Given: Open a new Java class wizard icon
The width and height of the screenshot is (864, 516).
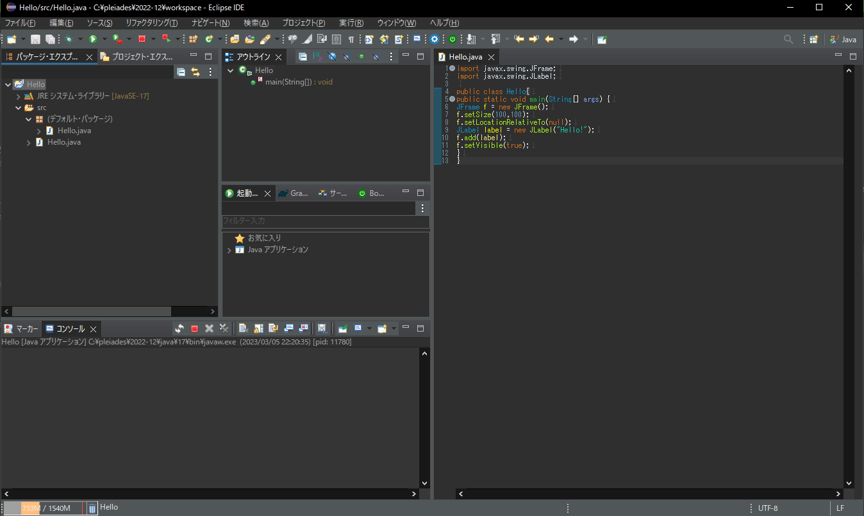Looking at the screenshot, I should click(x=210, y=38).
